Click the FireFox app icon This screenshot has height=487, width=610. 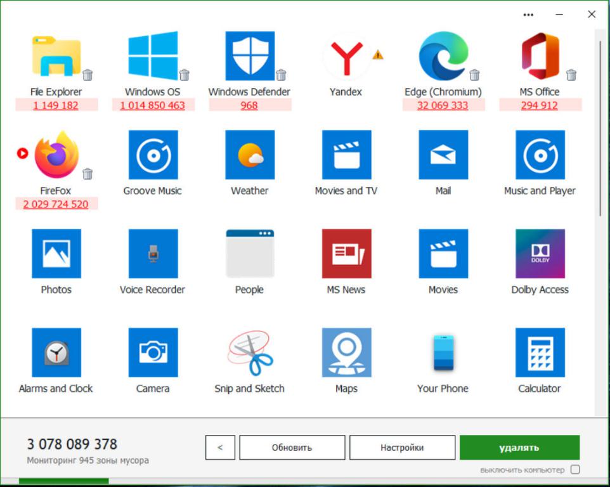pos(56,155)
